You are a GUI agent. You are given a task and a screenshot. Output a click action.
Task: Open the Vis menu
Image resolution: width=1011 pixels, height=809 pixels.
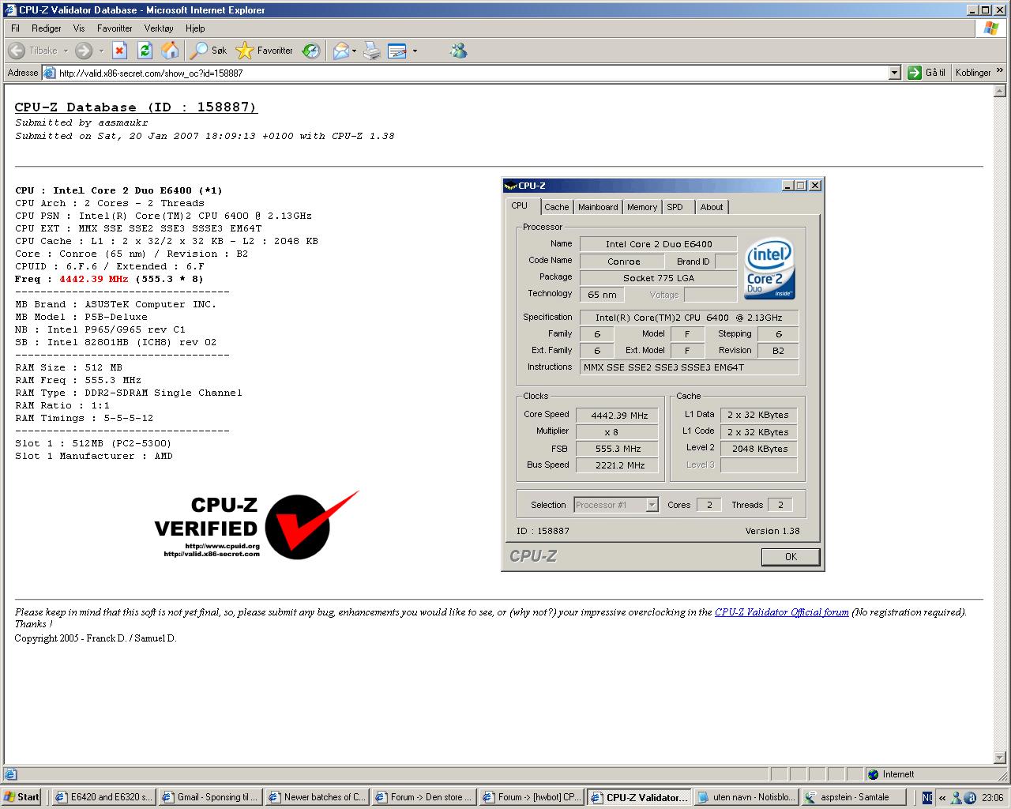79,28
